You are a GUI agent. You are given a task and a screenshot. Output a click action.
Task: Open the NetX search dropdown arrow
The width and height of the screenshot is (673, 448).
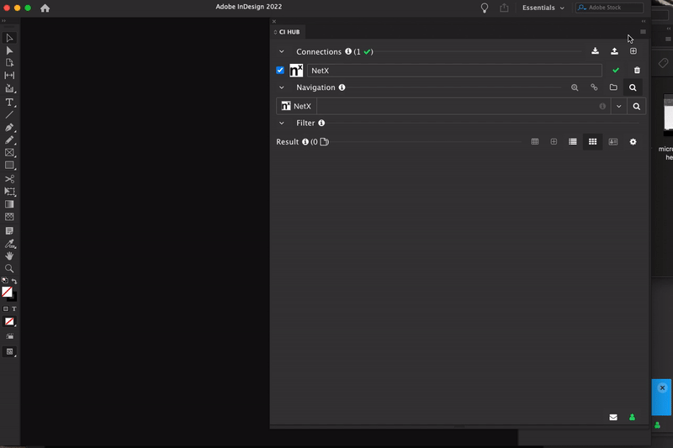[619, 107]
